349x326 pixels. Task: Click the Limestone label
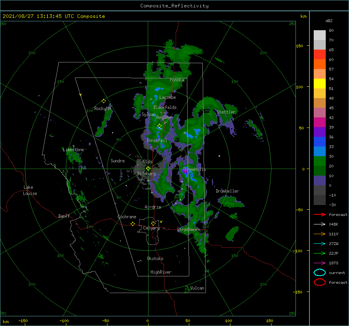pyautogui.click(x=73, y=150)
